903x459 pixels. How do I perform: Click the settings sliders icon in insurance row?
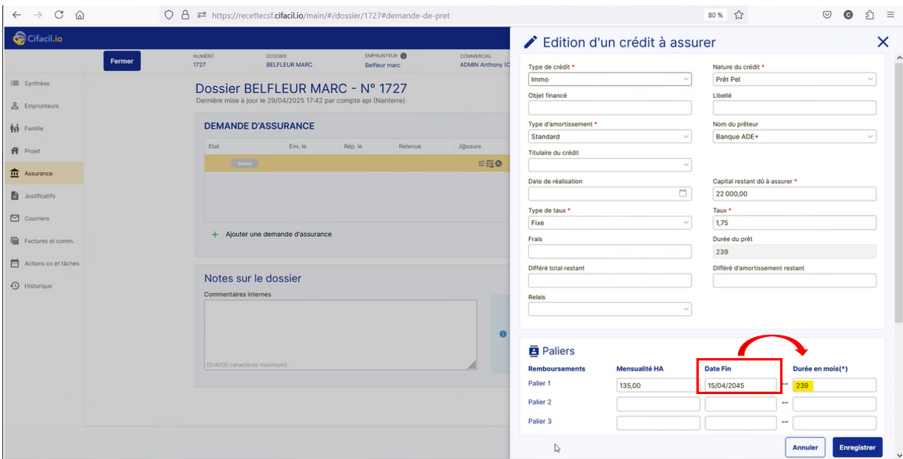click(x=482, y=163)
